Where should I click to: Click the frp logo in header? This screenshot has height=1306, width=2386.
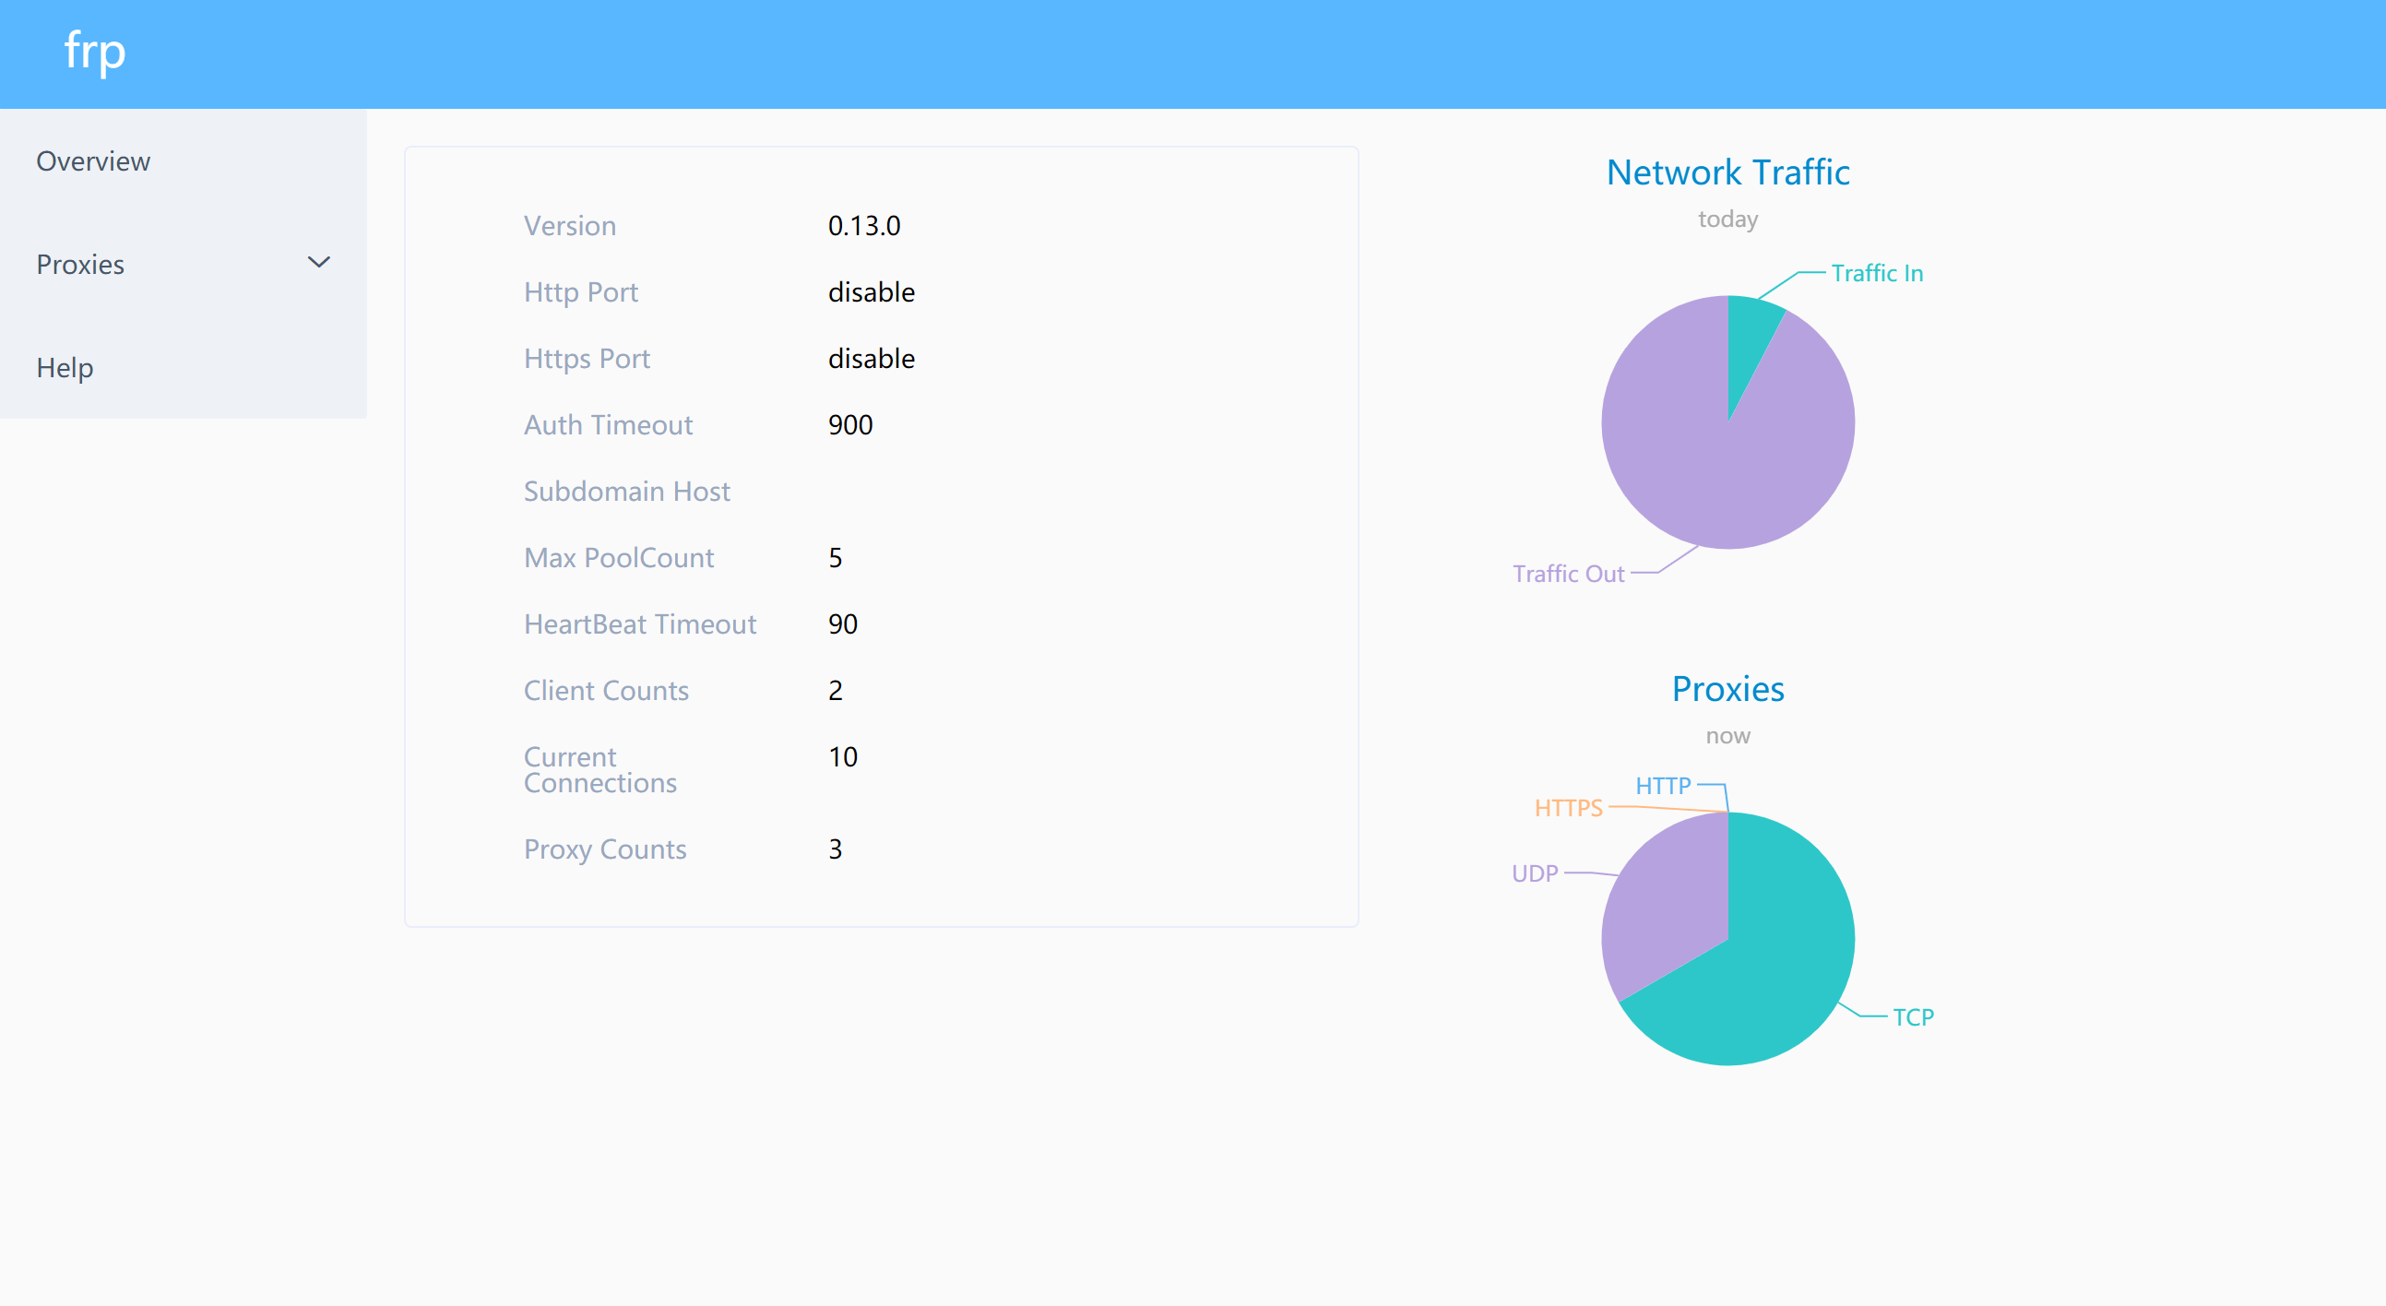point(94,51)
